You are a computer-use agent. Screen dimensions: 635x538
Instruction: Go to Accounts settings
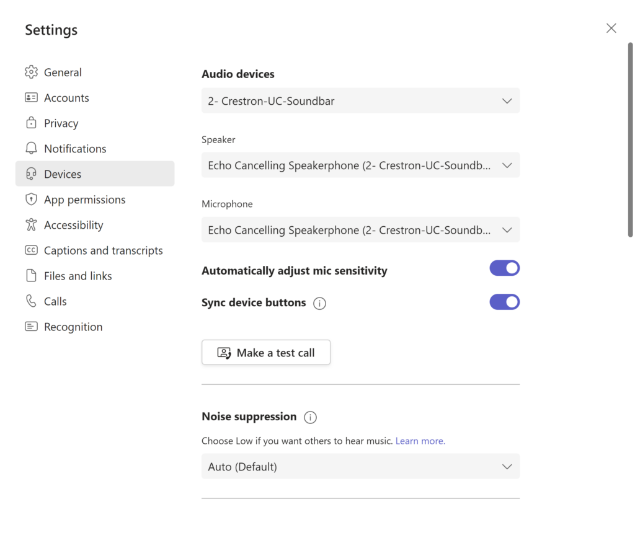[95, 97]
